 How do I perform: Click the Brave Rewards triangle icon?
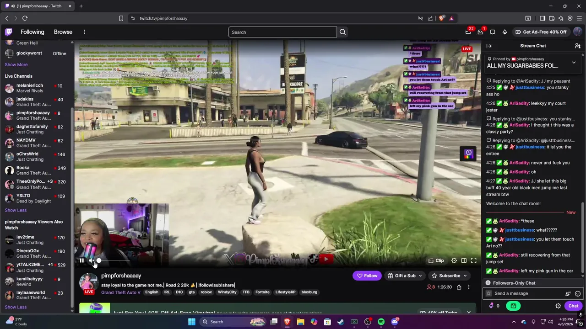click(451, 18)
